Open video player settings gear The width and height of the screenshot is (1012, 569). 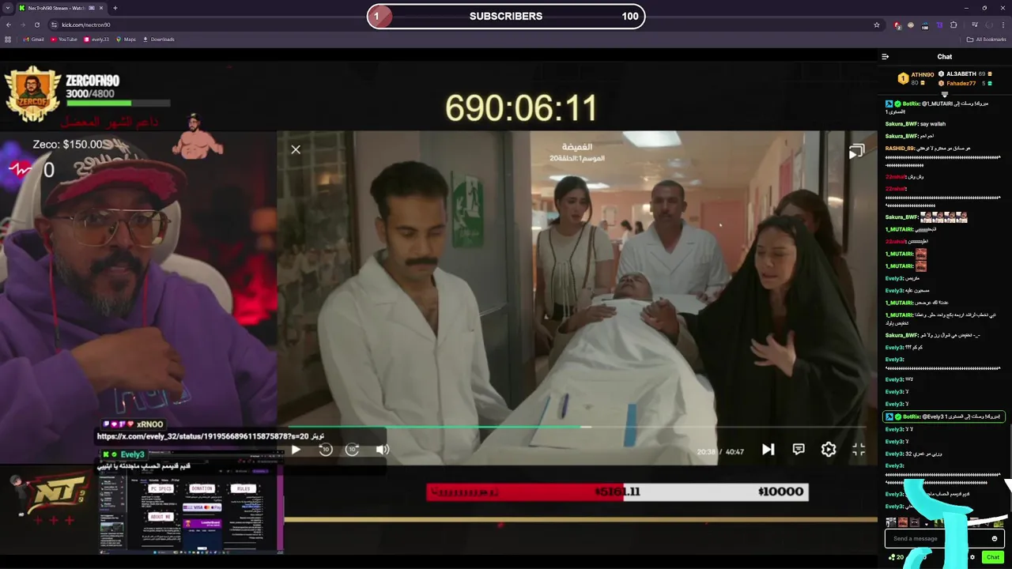829,450
